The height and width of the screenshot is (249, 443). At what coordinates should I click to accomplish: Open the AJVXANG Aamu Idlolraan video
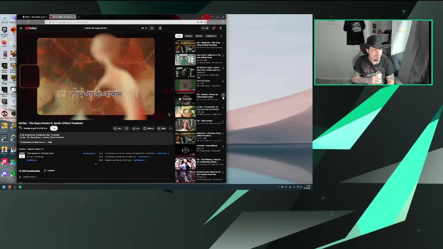tap(185, 150)
